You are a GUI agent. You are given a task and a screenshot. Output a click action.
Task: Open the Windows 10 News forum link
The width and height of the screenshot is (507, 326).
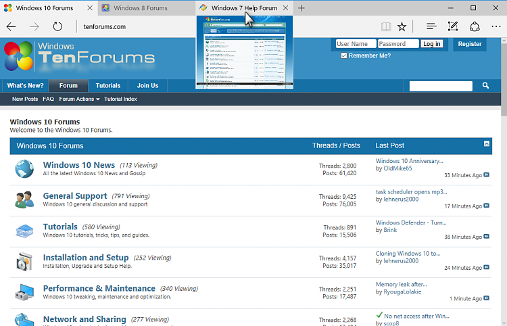click(x=79, y=165)
